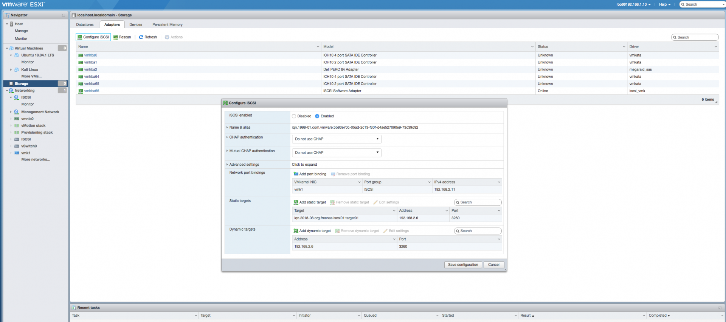Viewport: 726px width, 322px height.
Task: Select vMotion stack in Navigator
Action: tap(33, 126)
